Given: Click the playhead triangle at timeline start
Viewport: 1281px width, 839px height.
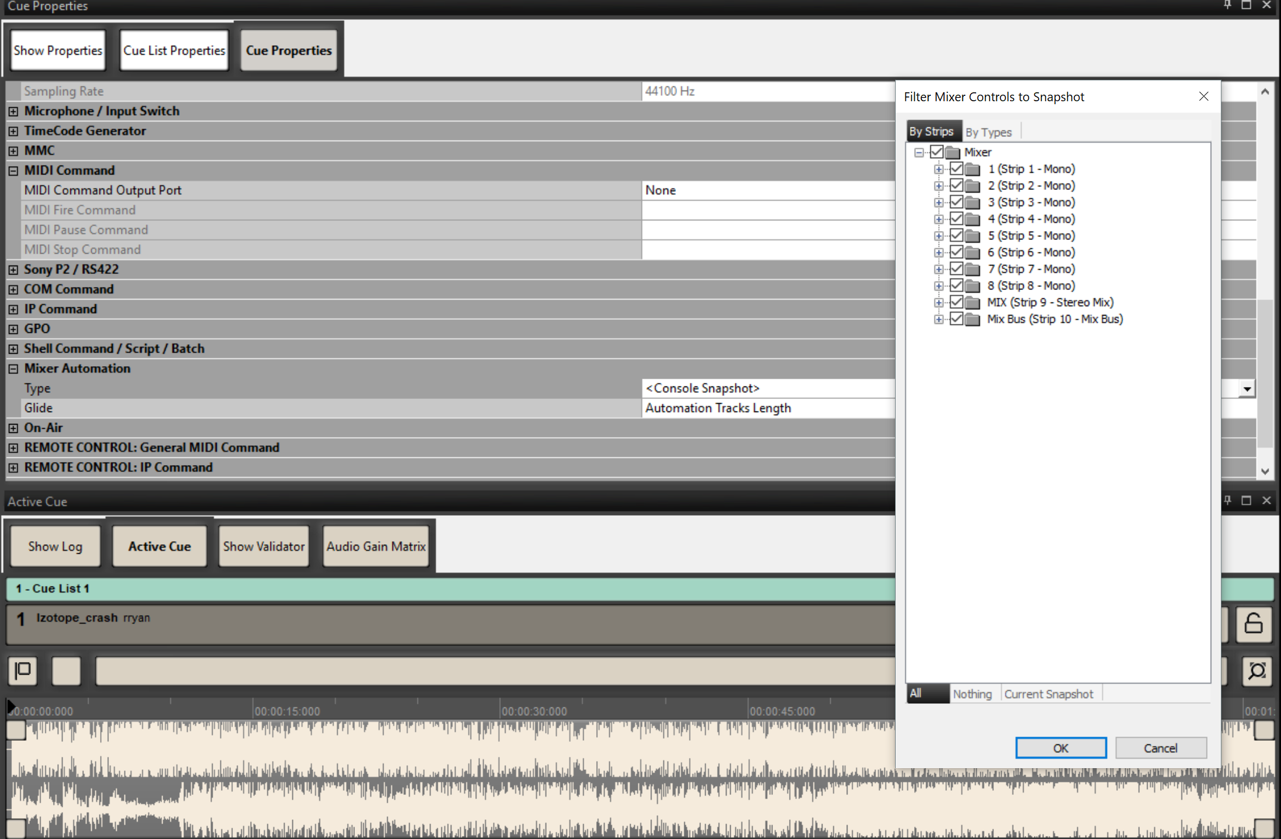Looking at the screenshot, I should tap(11, 707).
